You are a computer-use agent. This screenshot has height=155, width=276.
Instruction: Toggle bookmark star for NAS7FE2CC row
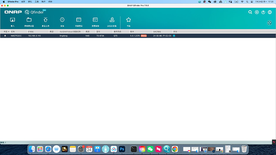pos(5,36)
